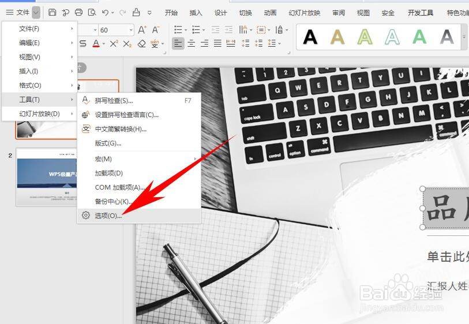
Task: Click the Increase Indent icon
Action: [x=228, y=29]
